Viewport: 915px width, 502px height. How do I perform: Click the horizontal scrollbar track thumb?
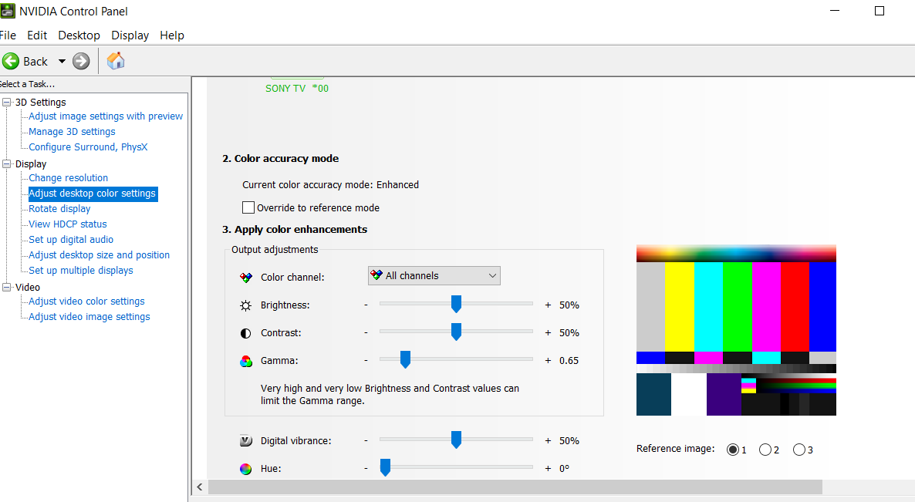click(515, 487)
